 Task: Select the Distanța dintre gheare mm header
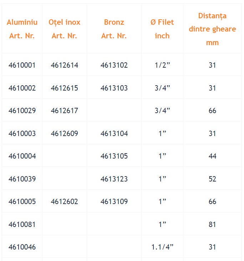[212, 29]
